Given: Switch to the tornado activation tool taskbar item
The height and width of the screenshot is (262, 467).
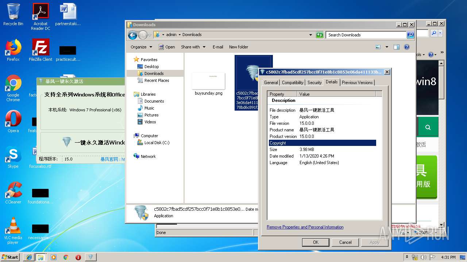Looking at the screenshot, I should [x=91, y=257].
